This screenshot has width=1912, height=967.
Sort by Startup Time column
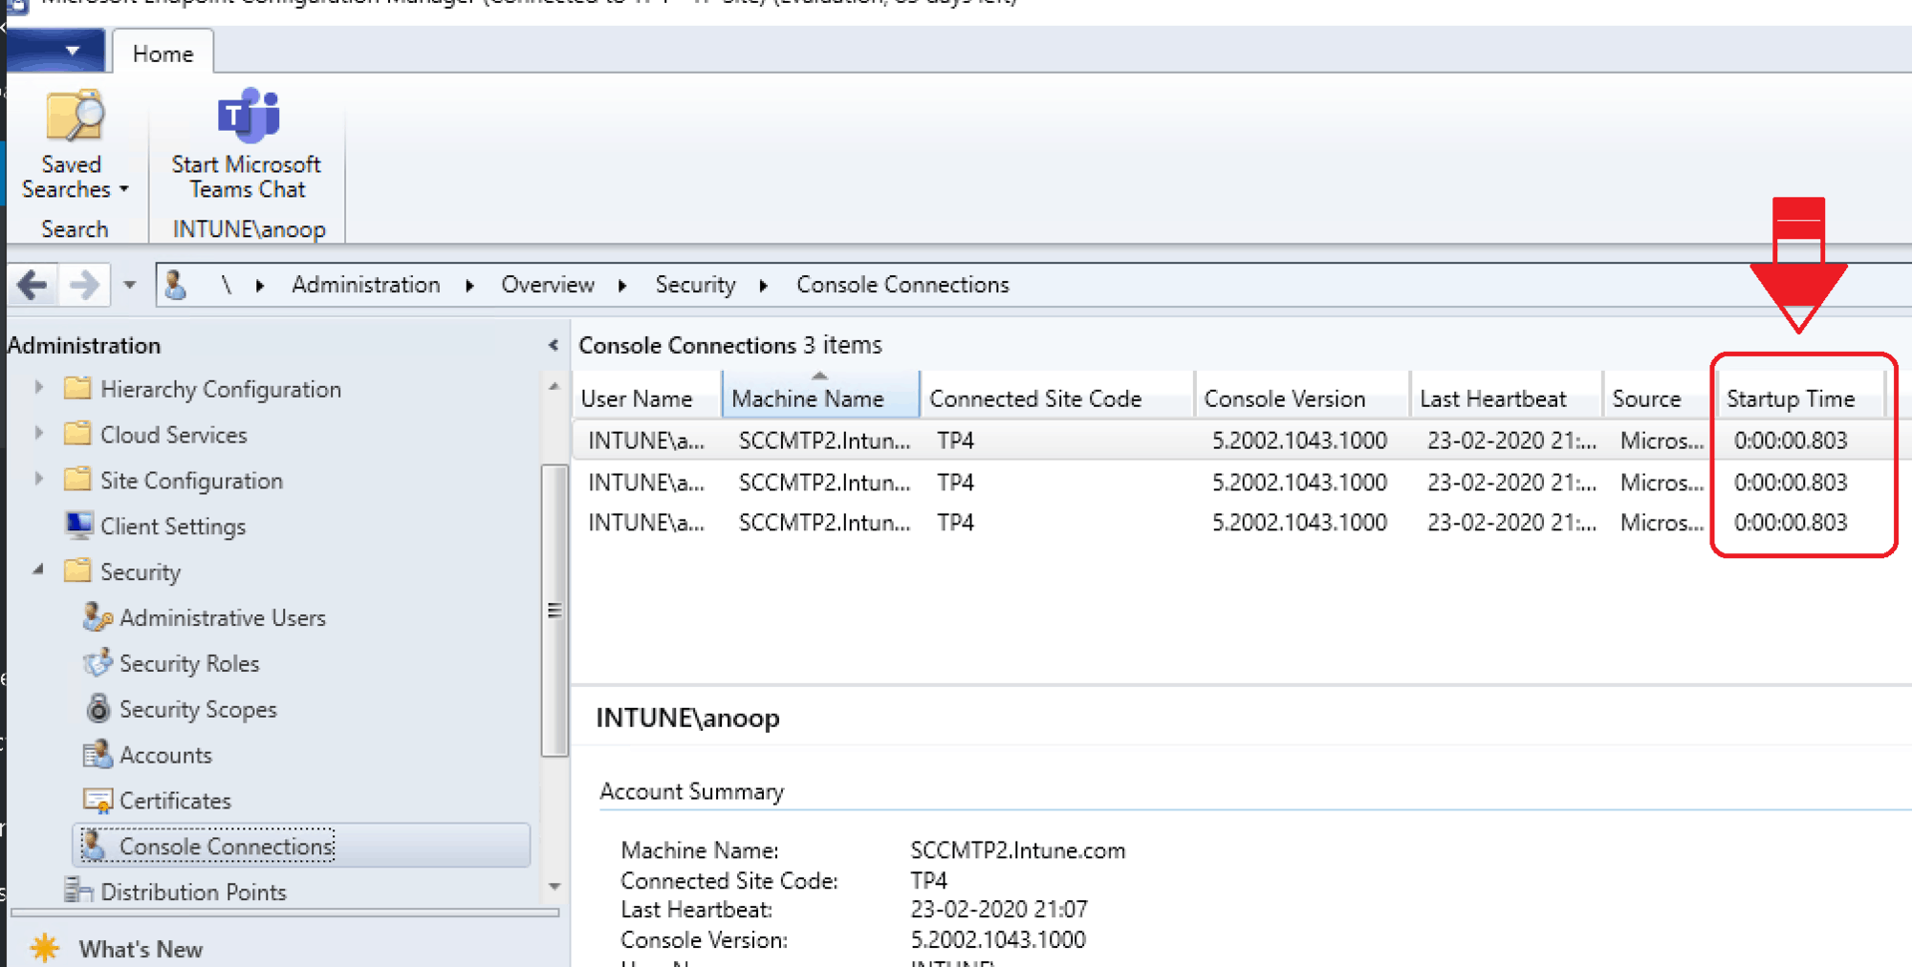(x=1802, y=397)
